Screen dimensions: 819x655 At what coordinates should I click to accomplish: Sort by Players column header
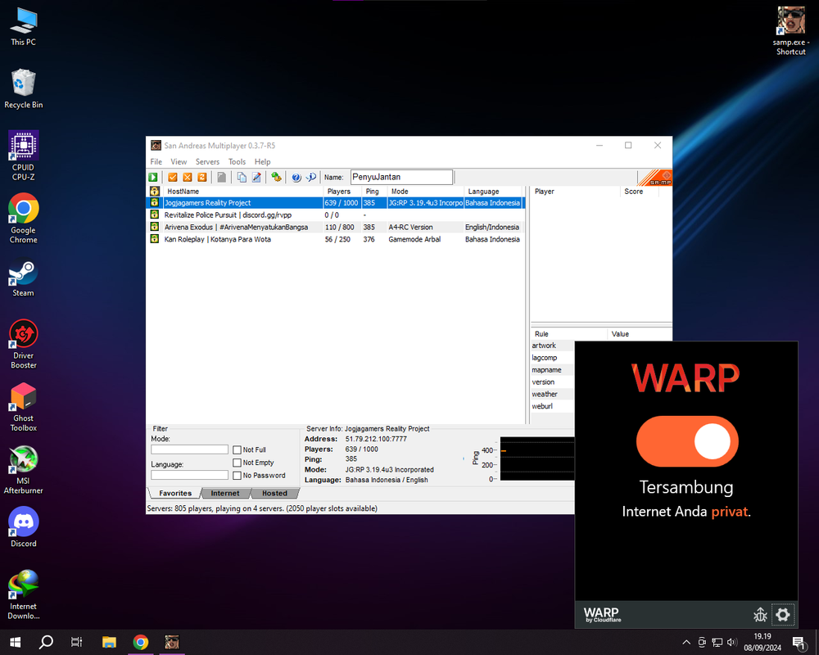click(342, 191)
